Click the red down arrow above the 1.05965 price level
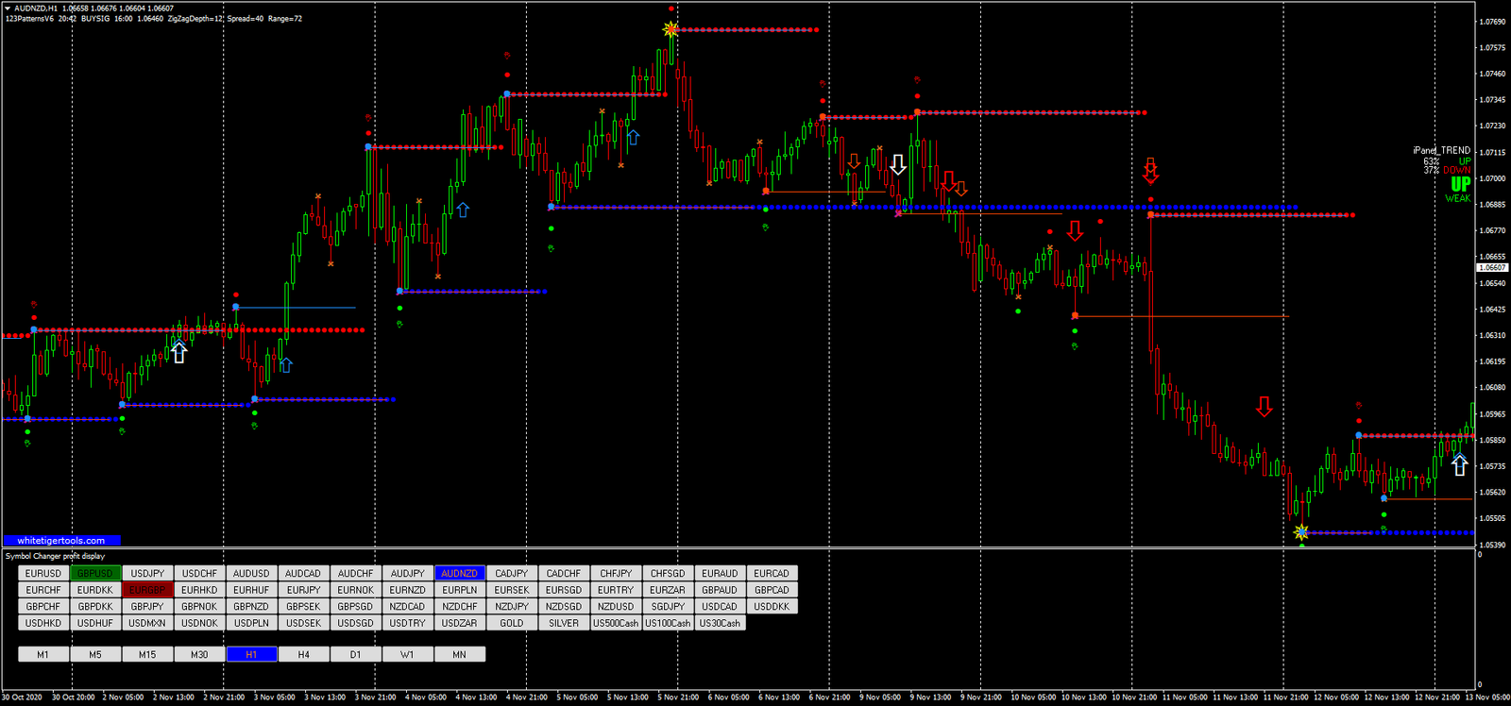 pyautogui.click(x=1265, y=407)
